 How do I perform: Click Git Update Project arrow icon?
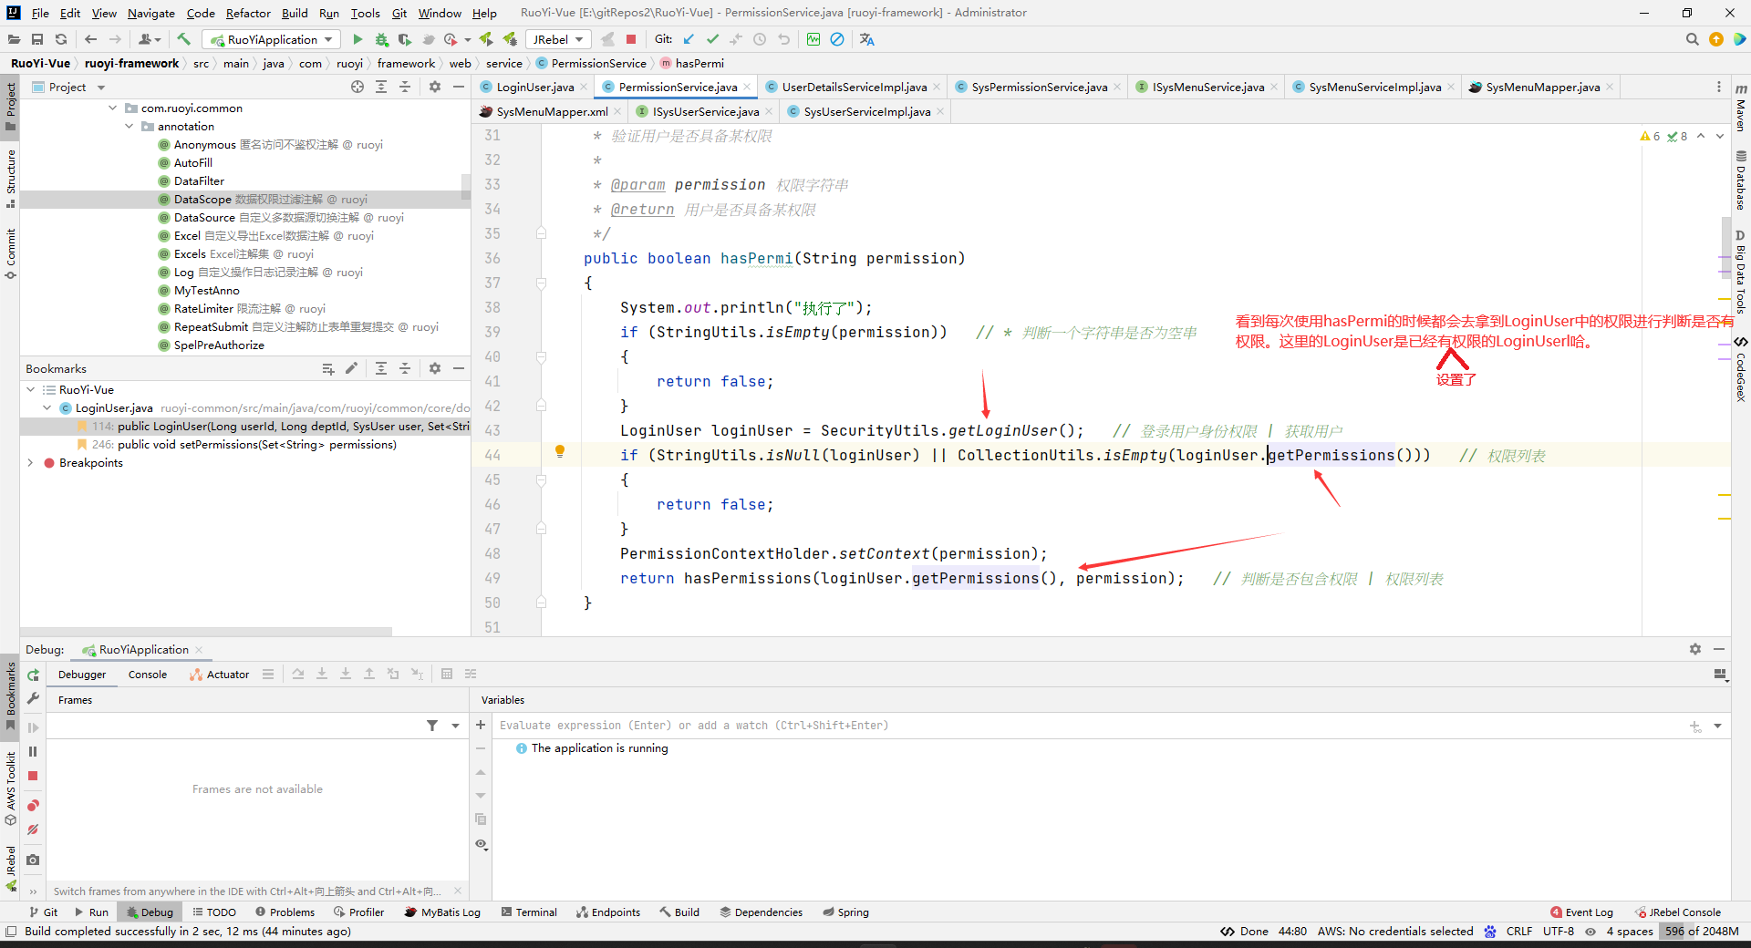tap(689, 39)
